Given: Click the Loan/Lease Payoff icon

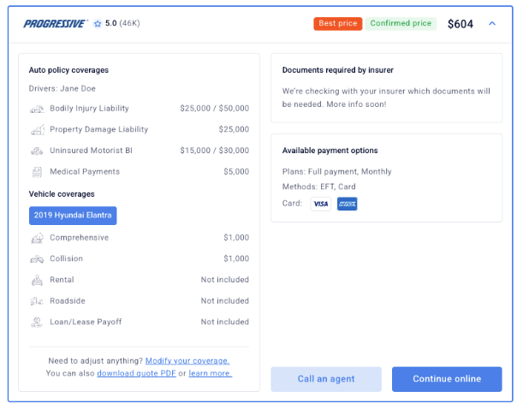Looking at the screenshot, I should (x=37, y=323).
